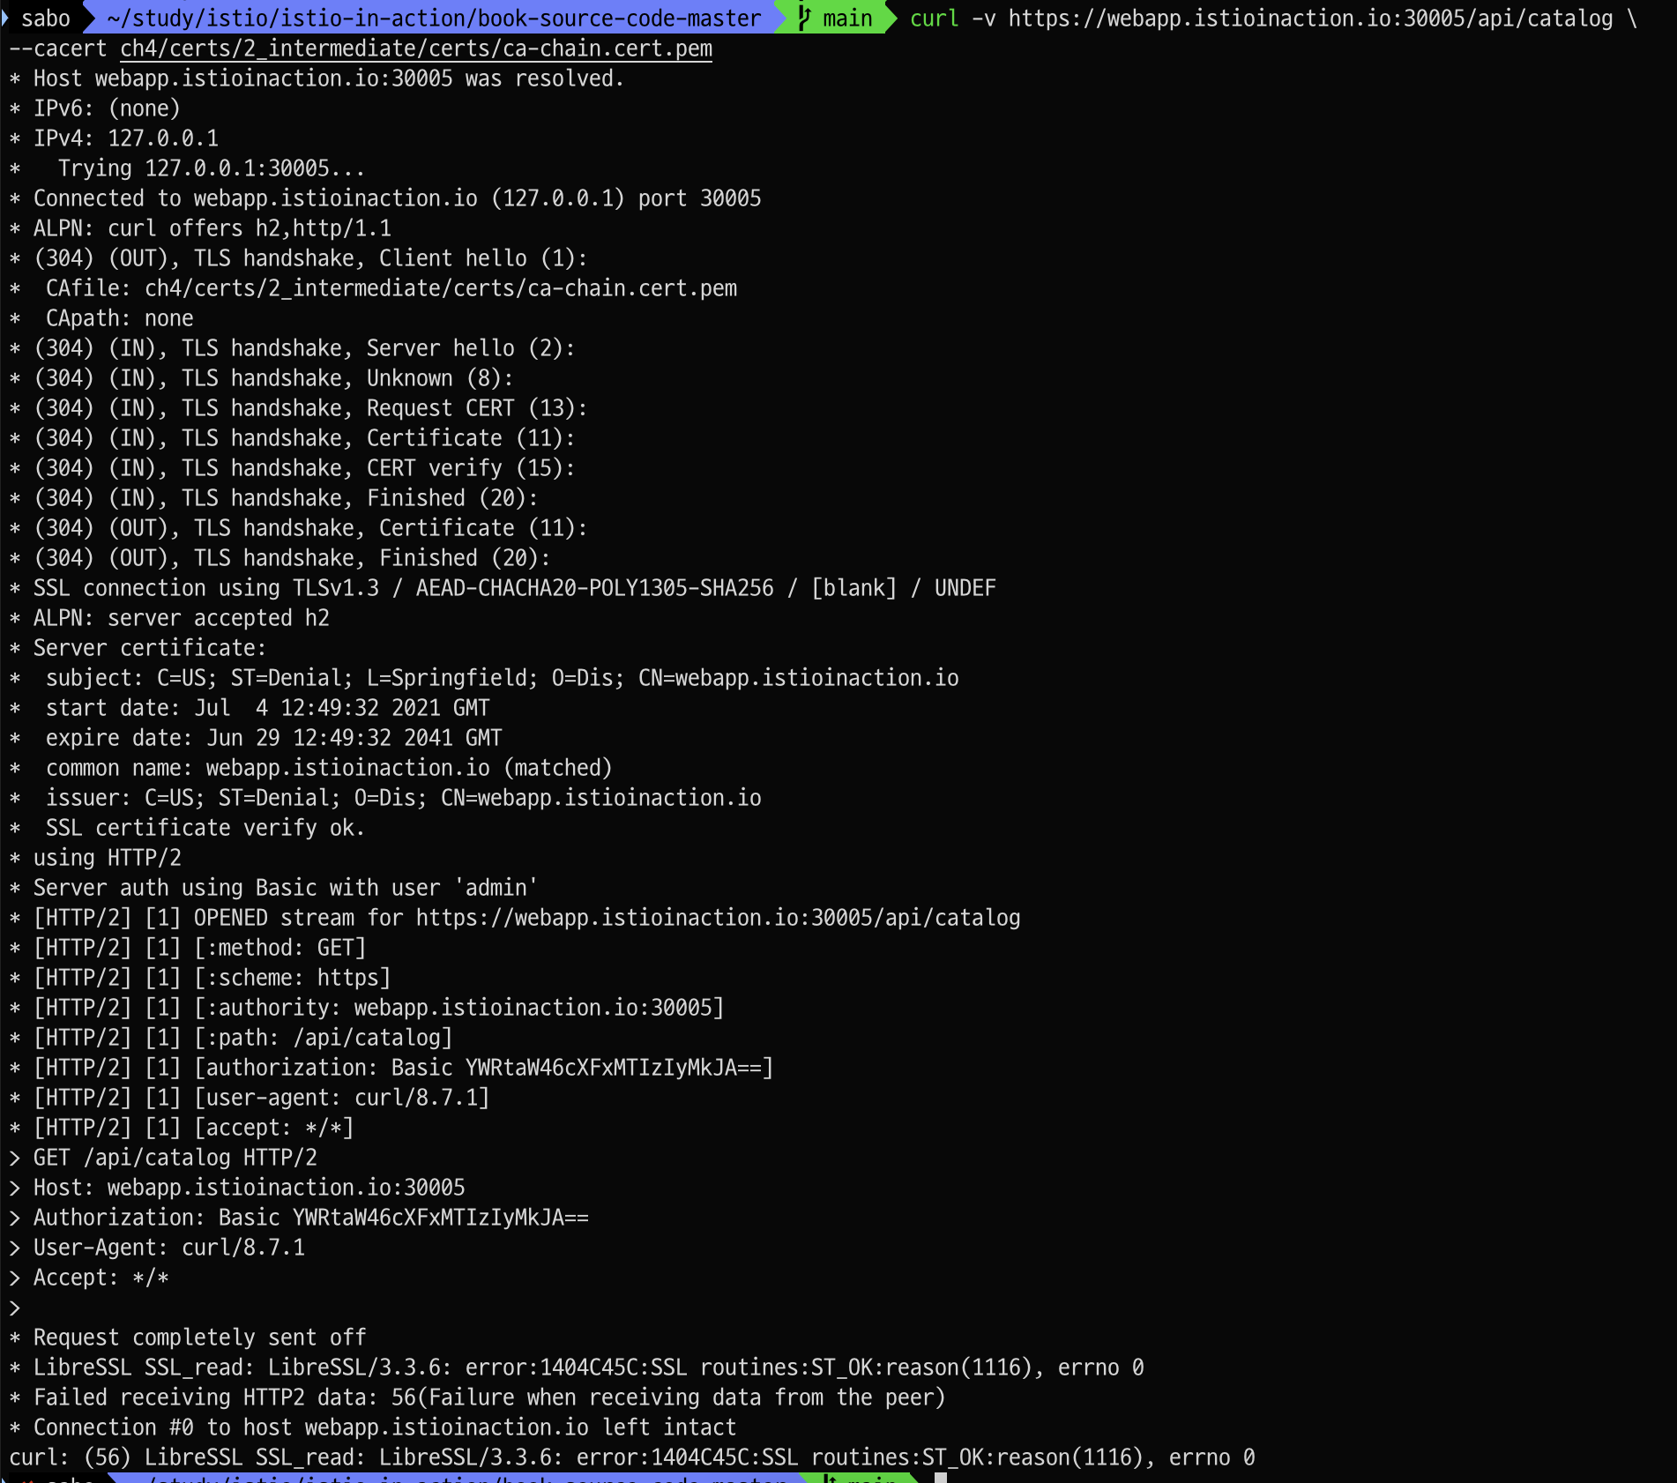1677x1483 pixels.
Task: Click the 'expire date: Jun 29' line
Action: click(x=256, y=738)
